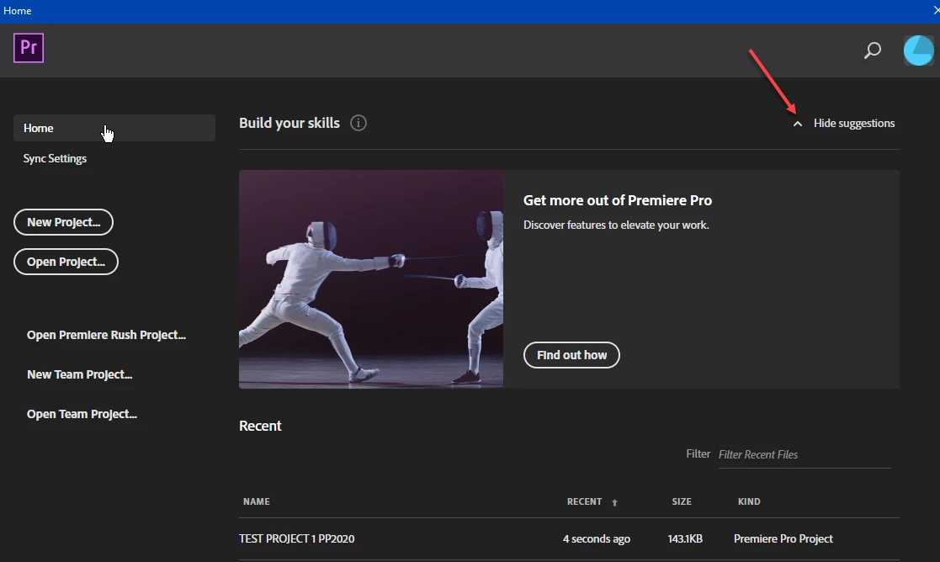This screenshot has height=562, width=940.
Task: Click the New Project button
Action: pos(64,222)
